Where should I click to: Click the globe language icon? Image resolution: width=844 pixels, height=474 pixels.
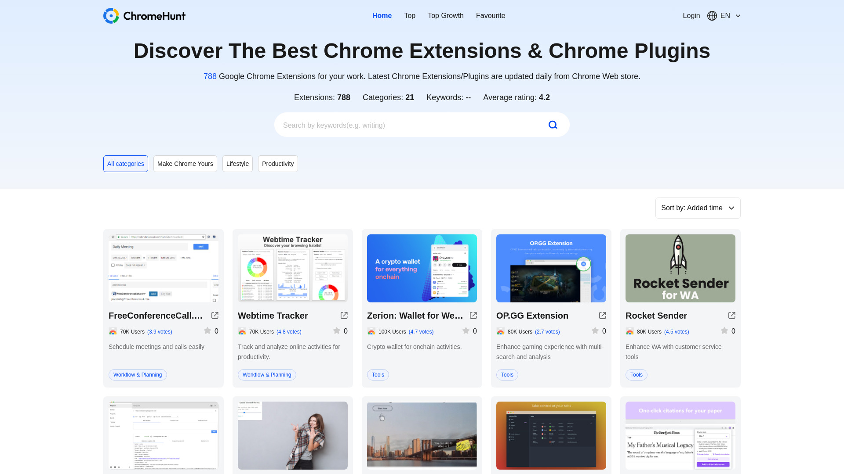712,16
